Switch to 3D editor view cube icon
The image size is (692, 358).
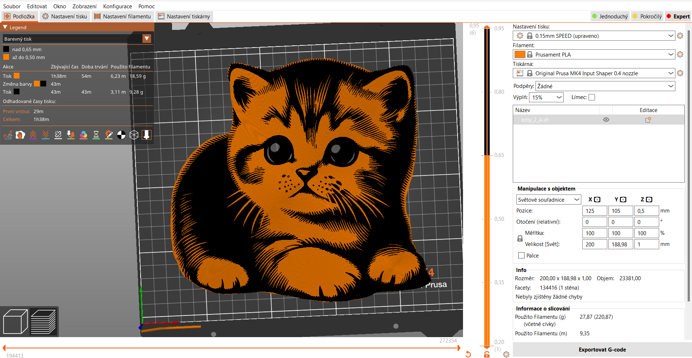click(15, 322)
